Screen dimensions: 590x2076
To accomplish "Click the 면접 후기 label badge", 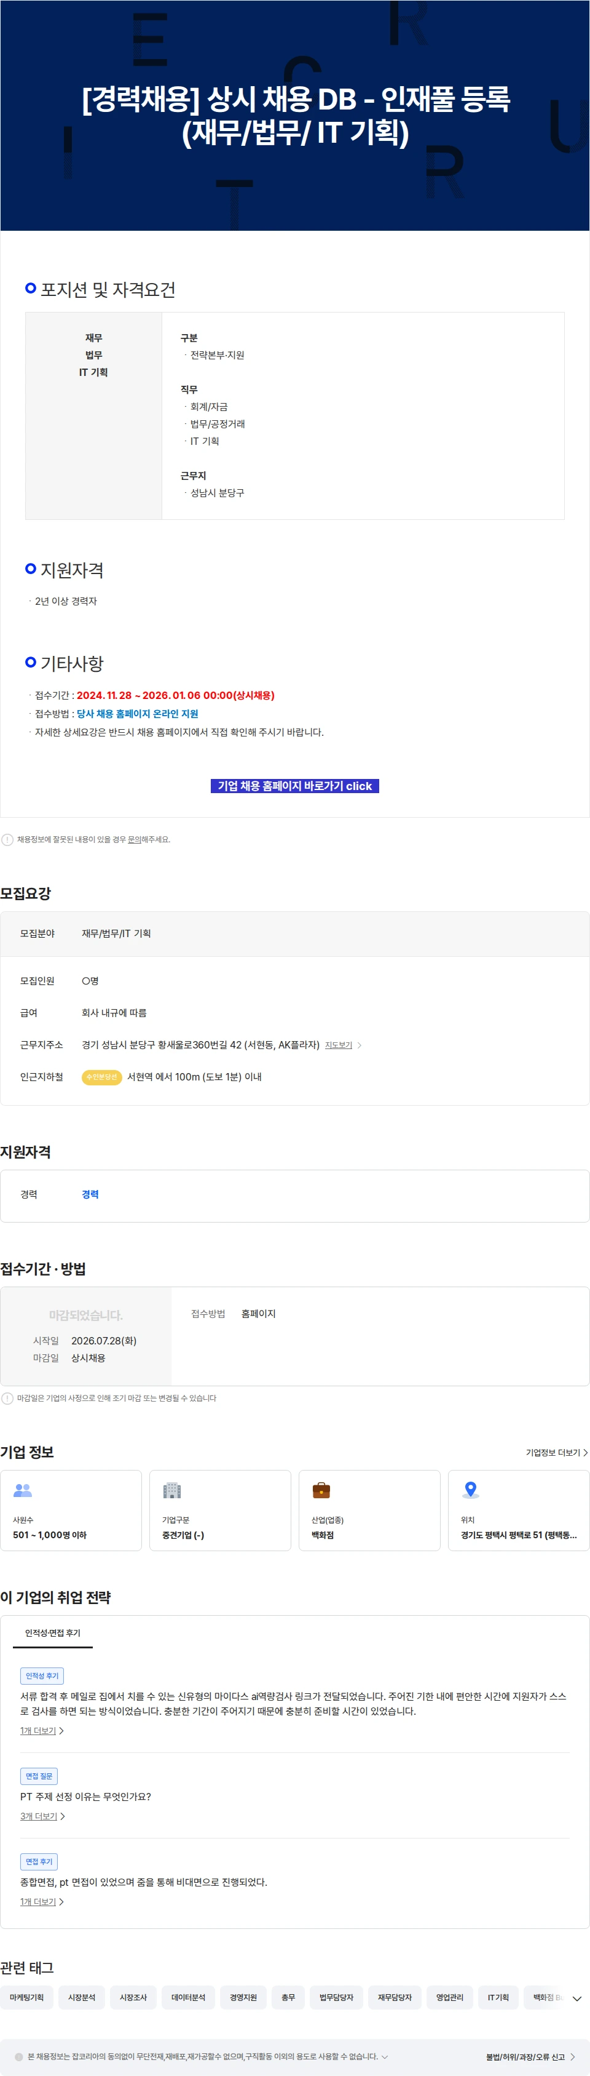I will click(39, 1862).
